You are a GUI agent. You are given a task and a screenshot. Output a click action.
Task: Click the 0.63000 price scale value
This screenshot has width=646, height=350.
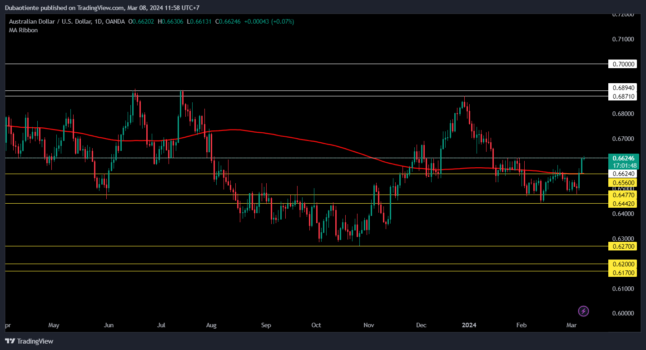click(623, 239)
